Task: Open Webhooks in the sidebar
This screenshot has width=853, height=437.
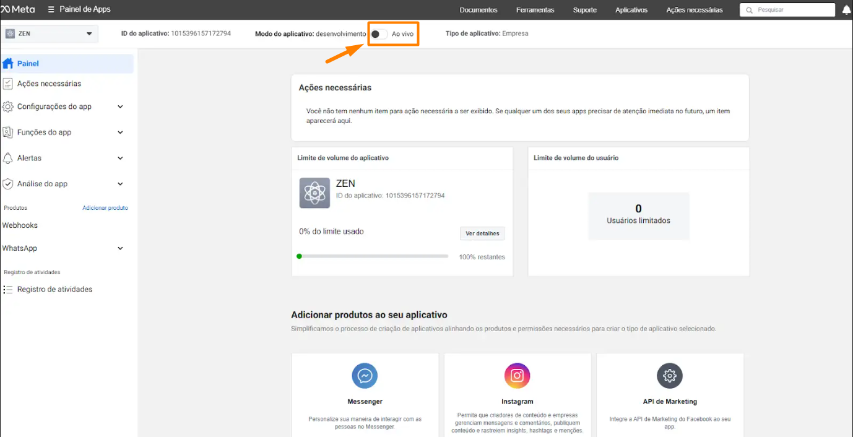Action: point(20,225)
